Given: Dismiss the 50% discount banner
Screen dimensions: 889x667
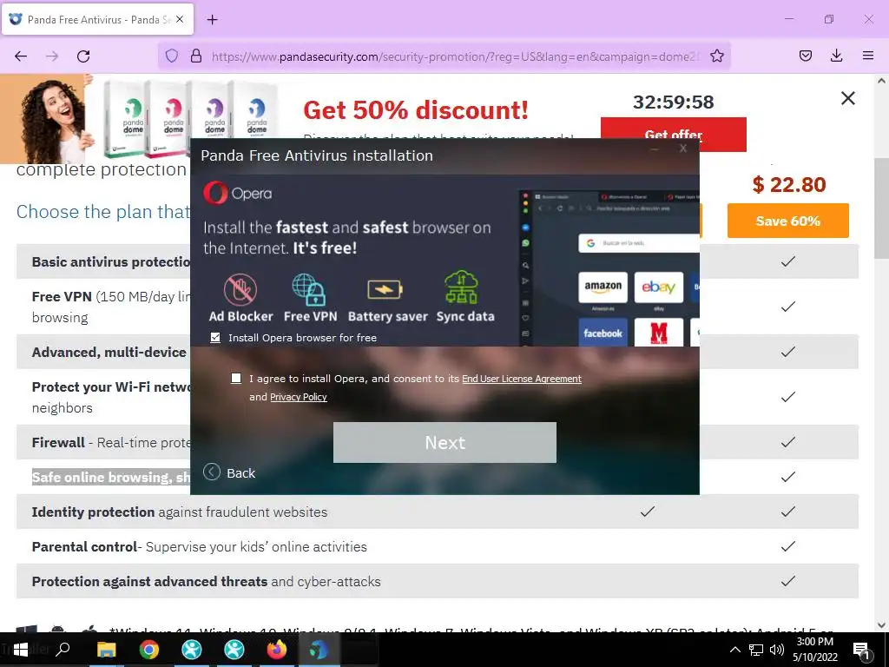Looking at the screenshot, I should pyautogui.click(x=847, y=98).
